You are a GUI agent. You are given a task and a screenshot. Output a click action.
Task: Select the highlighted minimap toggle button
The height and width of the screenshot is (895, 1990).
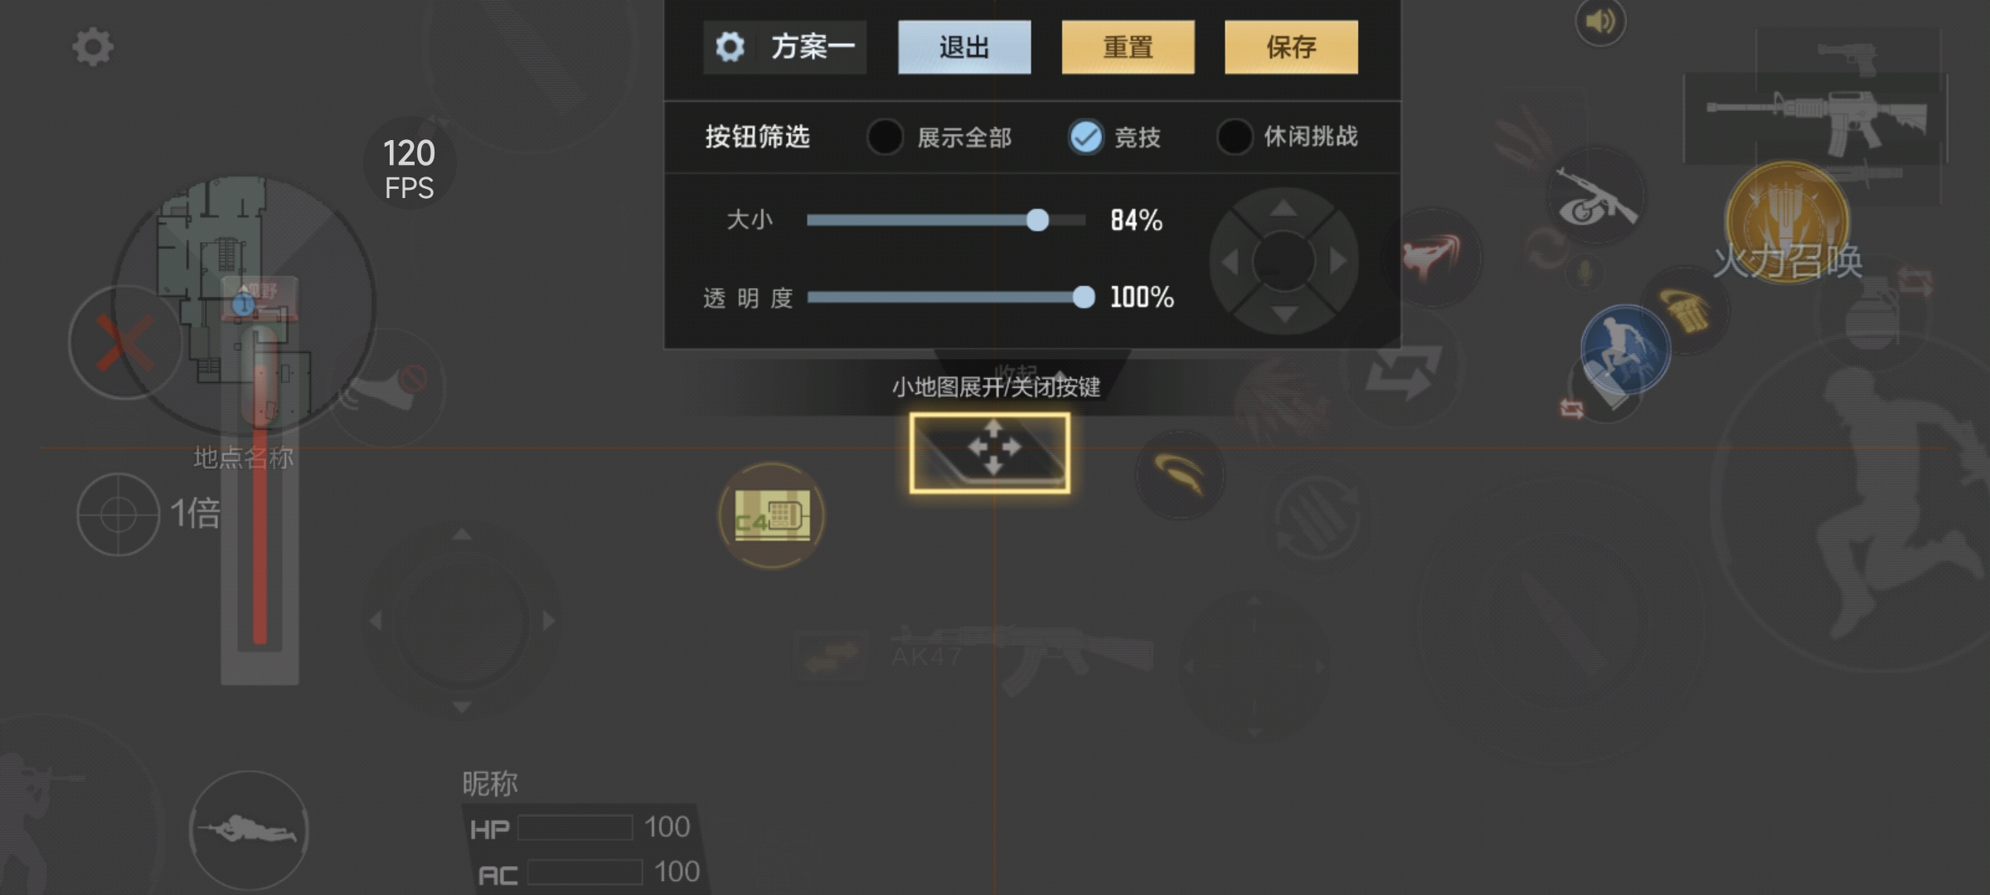(x=989, y=452)
